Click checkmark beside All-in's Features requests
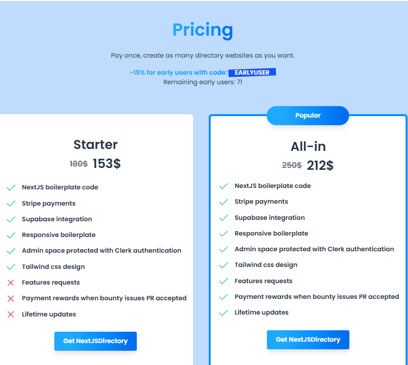The width and height of the screenshot is (408, 365). tap(224, 281)
